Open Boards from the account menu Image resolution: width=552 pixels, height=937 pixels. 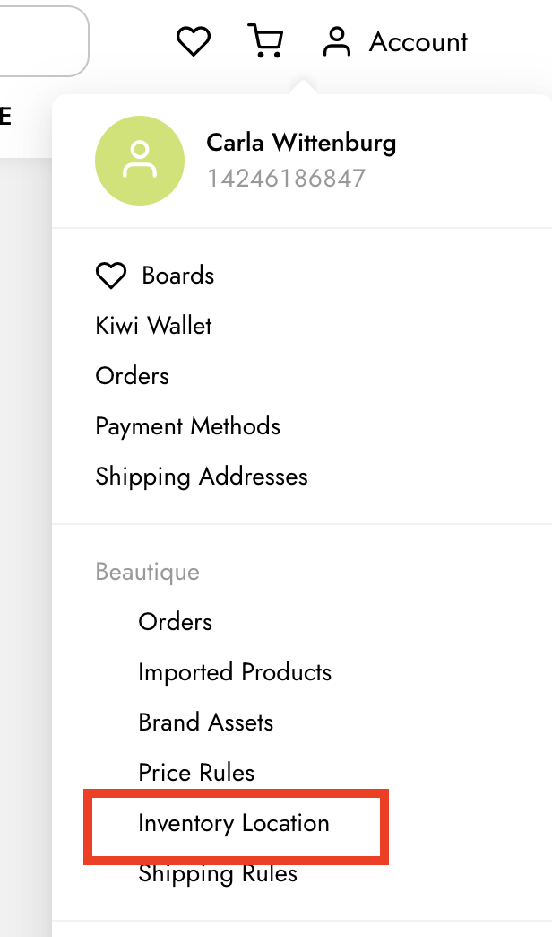(177, 276)
